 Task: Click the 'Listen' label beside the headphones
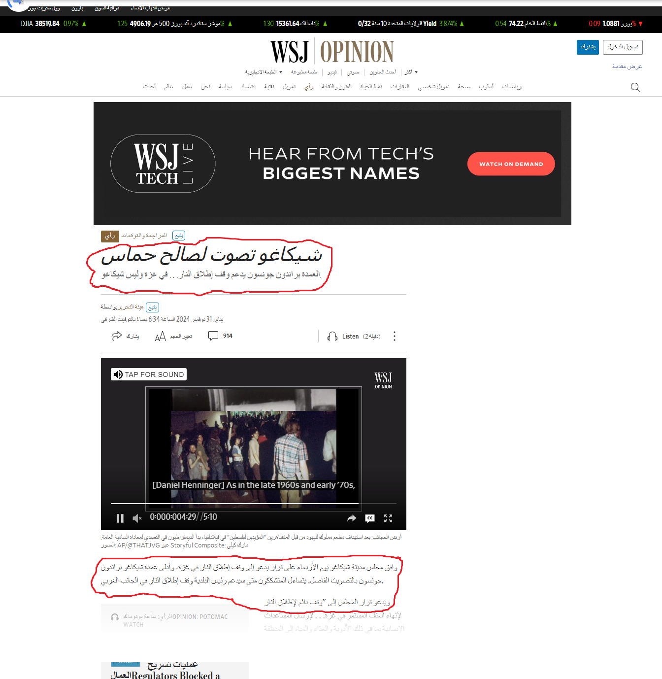[x=350, y=337]
